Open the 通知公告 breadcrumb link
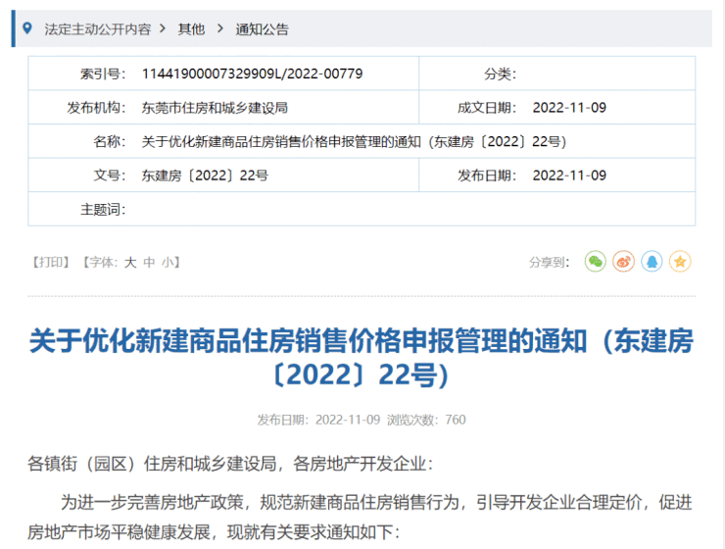Viewport: 725px width, 549px height. (263, 29)
